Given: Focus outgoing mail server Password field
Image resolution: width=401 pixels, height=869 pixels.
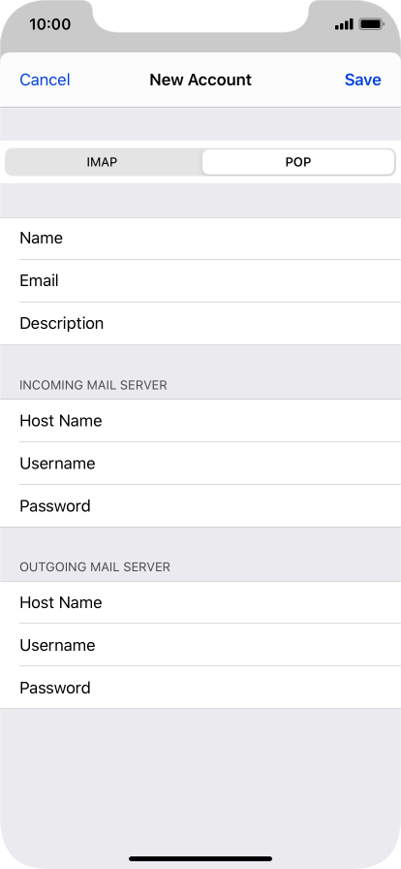Looking at the screenshot, I should point(200,688).
